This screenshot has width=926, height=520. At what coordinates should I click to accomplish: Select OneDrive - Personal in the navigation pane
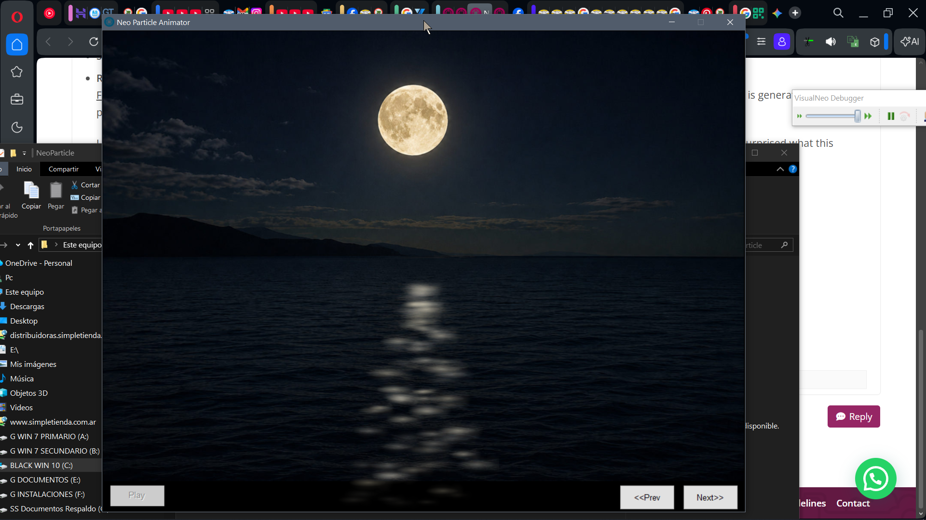[x=39, y=263]
